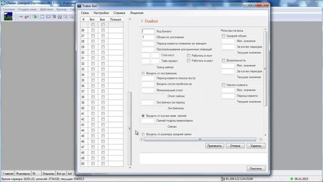Enable Вкл checkbox for row 26

[x=93, y=30]
